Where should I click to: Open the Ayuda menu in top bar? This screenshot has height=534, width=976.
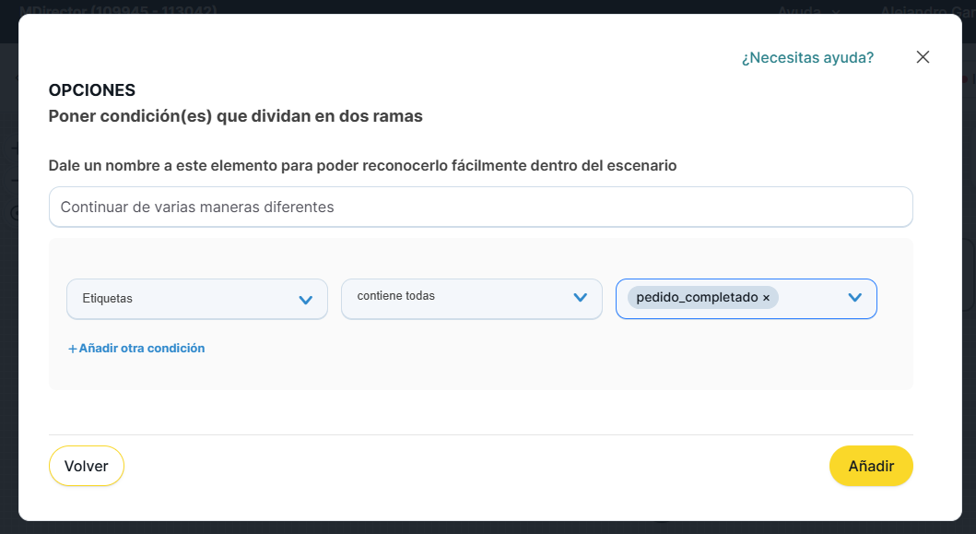(798, 11)
